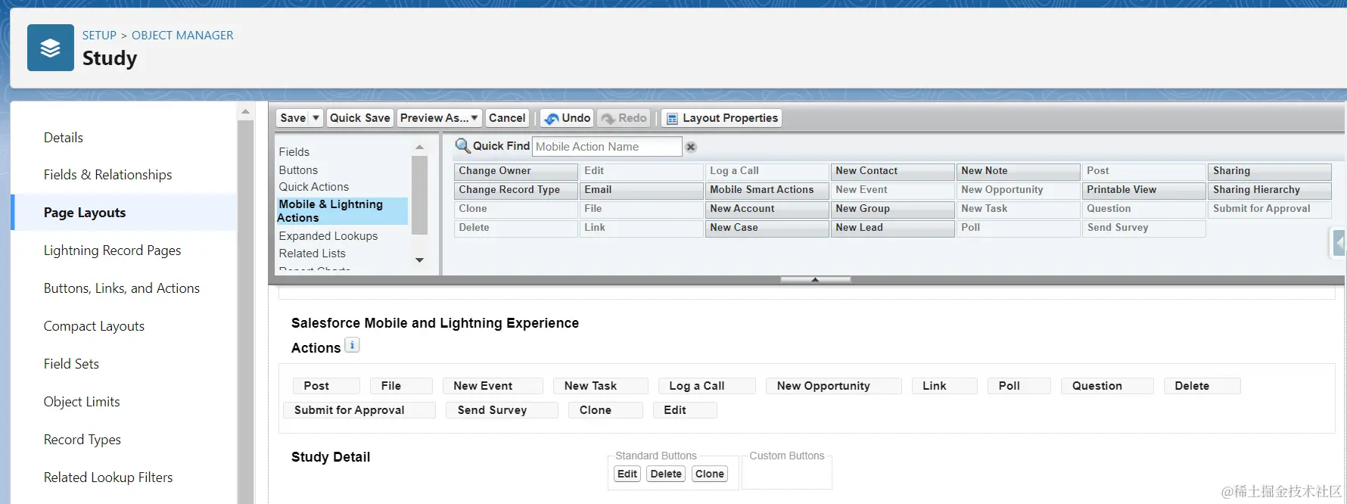The image size is (1347, 504).
Task: Select New Lead palette action
Action: point(893,228)
